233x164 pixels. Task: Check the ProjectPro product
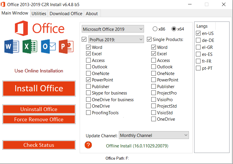(x=154, y=93)
